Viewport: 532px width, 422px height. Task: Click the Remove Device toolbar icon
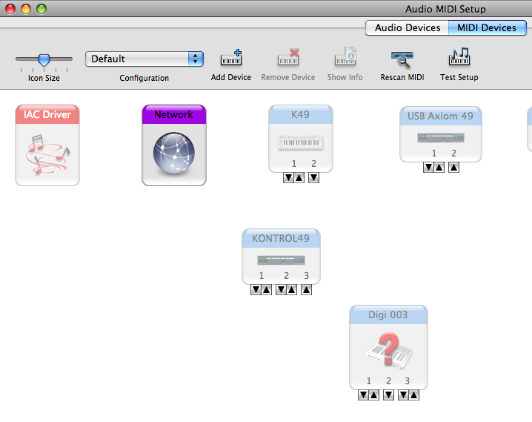click(x=288, y=57)
